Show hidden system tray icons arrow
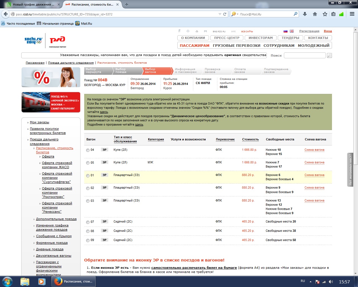 [x=310, y=282]
